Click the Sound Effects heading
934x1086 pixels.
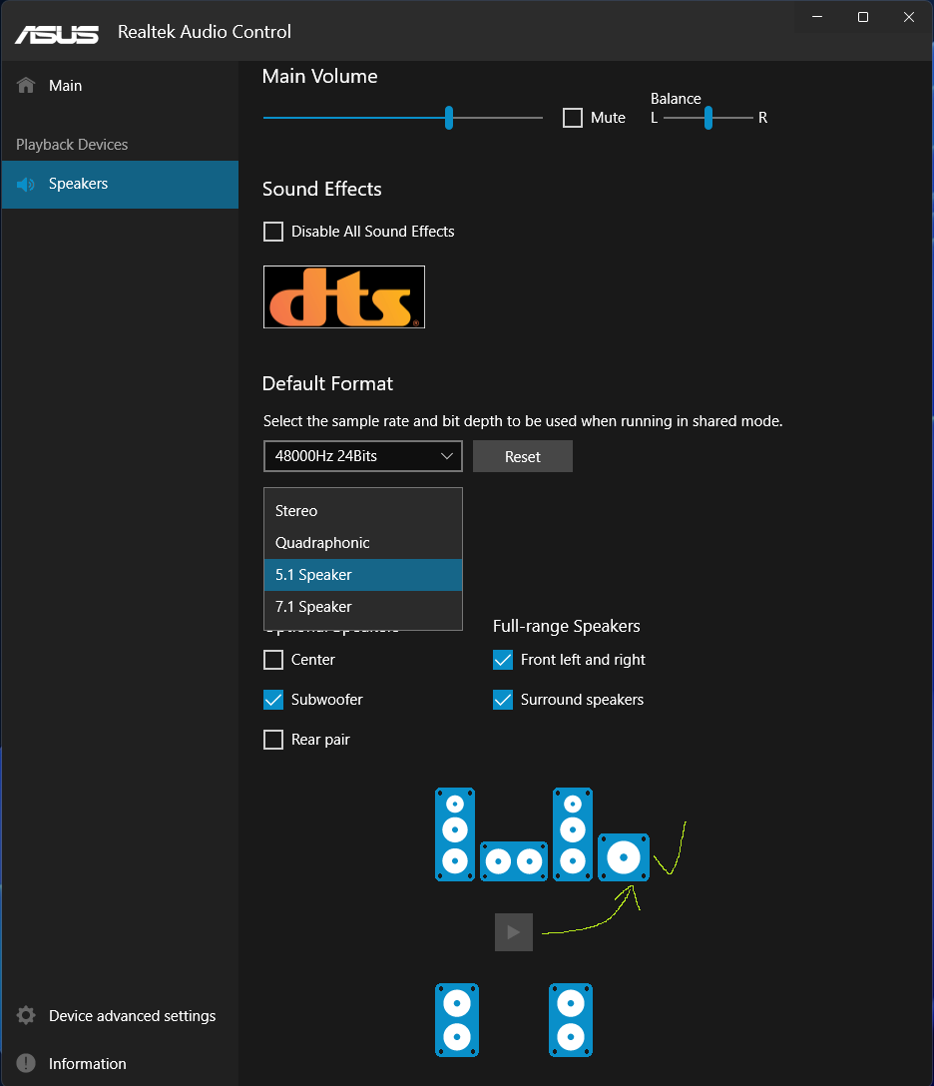point(322,189)
